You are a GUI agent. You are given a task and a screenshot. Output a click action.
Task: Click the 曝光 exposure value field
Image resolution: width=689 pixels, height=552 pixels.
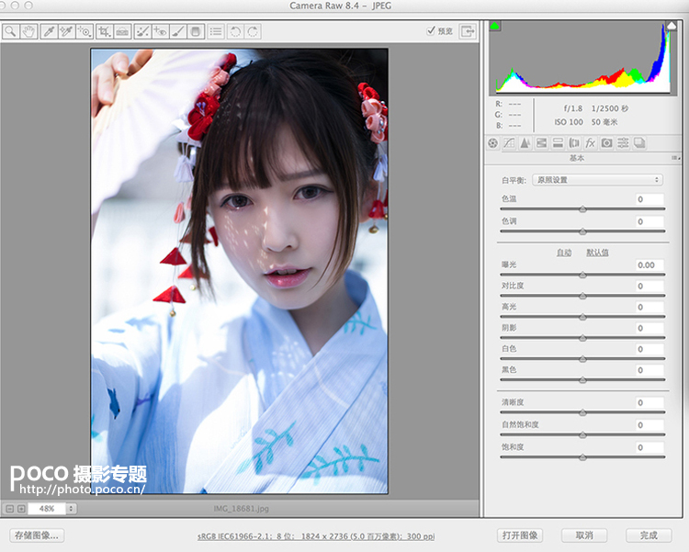(649, 265)
